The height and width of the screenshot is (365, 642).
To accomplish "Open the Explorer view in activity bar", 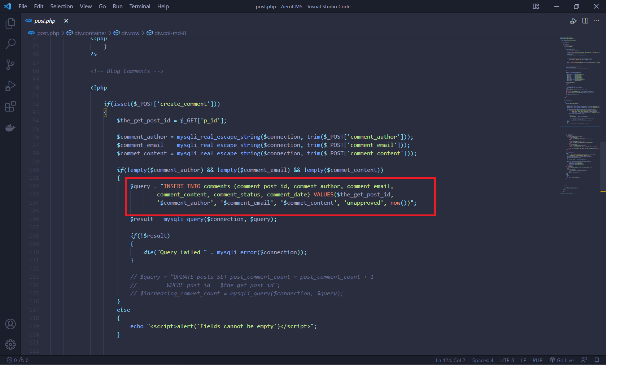I will [x=10, y=23].
